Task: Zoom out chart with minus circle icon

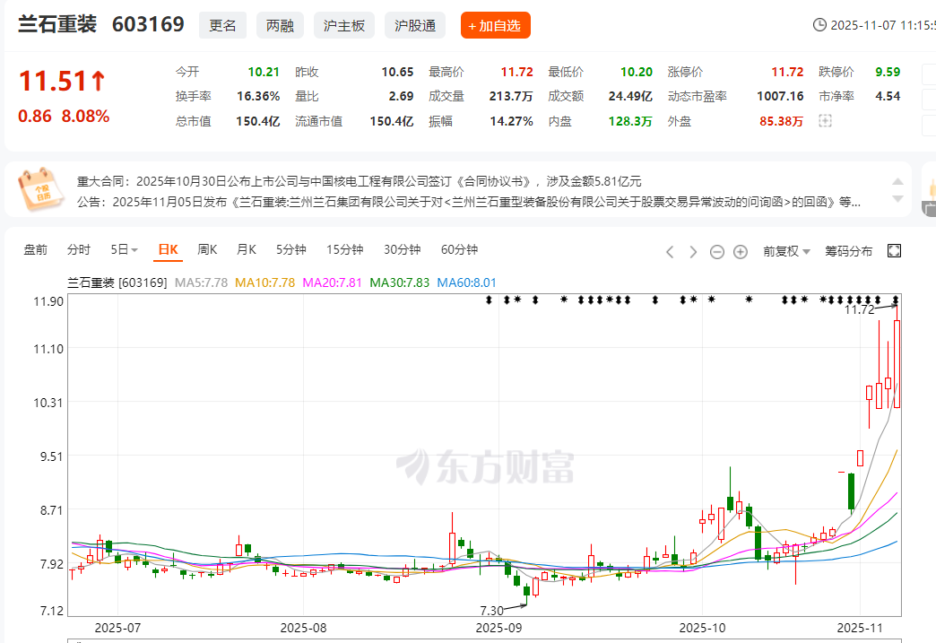Action: [x=717, y=252]
